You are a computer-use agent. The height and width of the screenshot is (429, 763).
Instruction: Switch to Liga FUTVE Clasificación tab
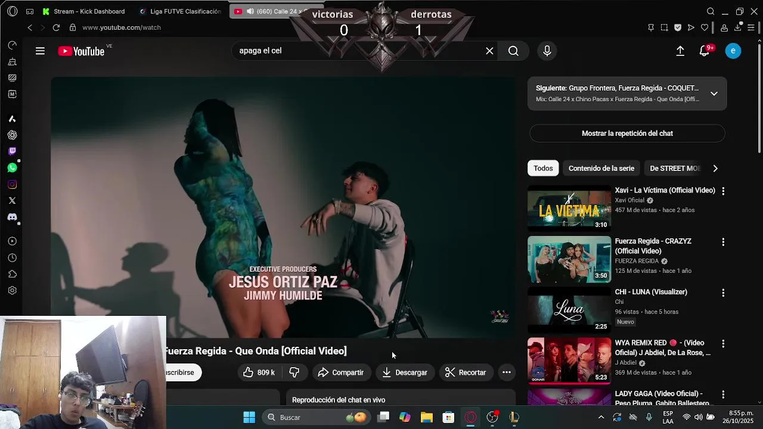pos(181,11)
